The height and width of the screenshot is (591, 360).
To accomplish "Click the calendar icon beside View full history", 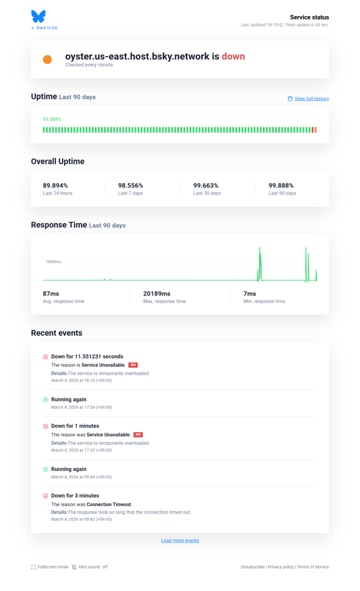I will point(290,99).
